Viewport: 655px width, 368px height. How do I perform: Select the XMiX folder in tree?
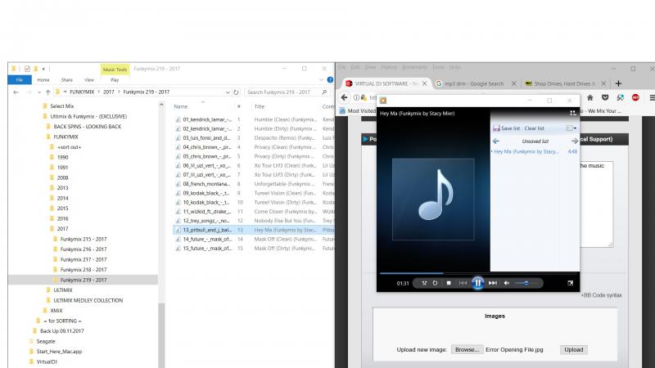click(56, 311)
